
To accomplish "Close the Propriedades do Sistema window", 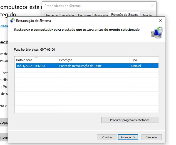I will coord(152,6).
